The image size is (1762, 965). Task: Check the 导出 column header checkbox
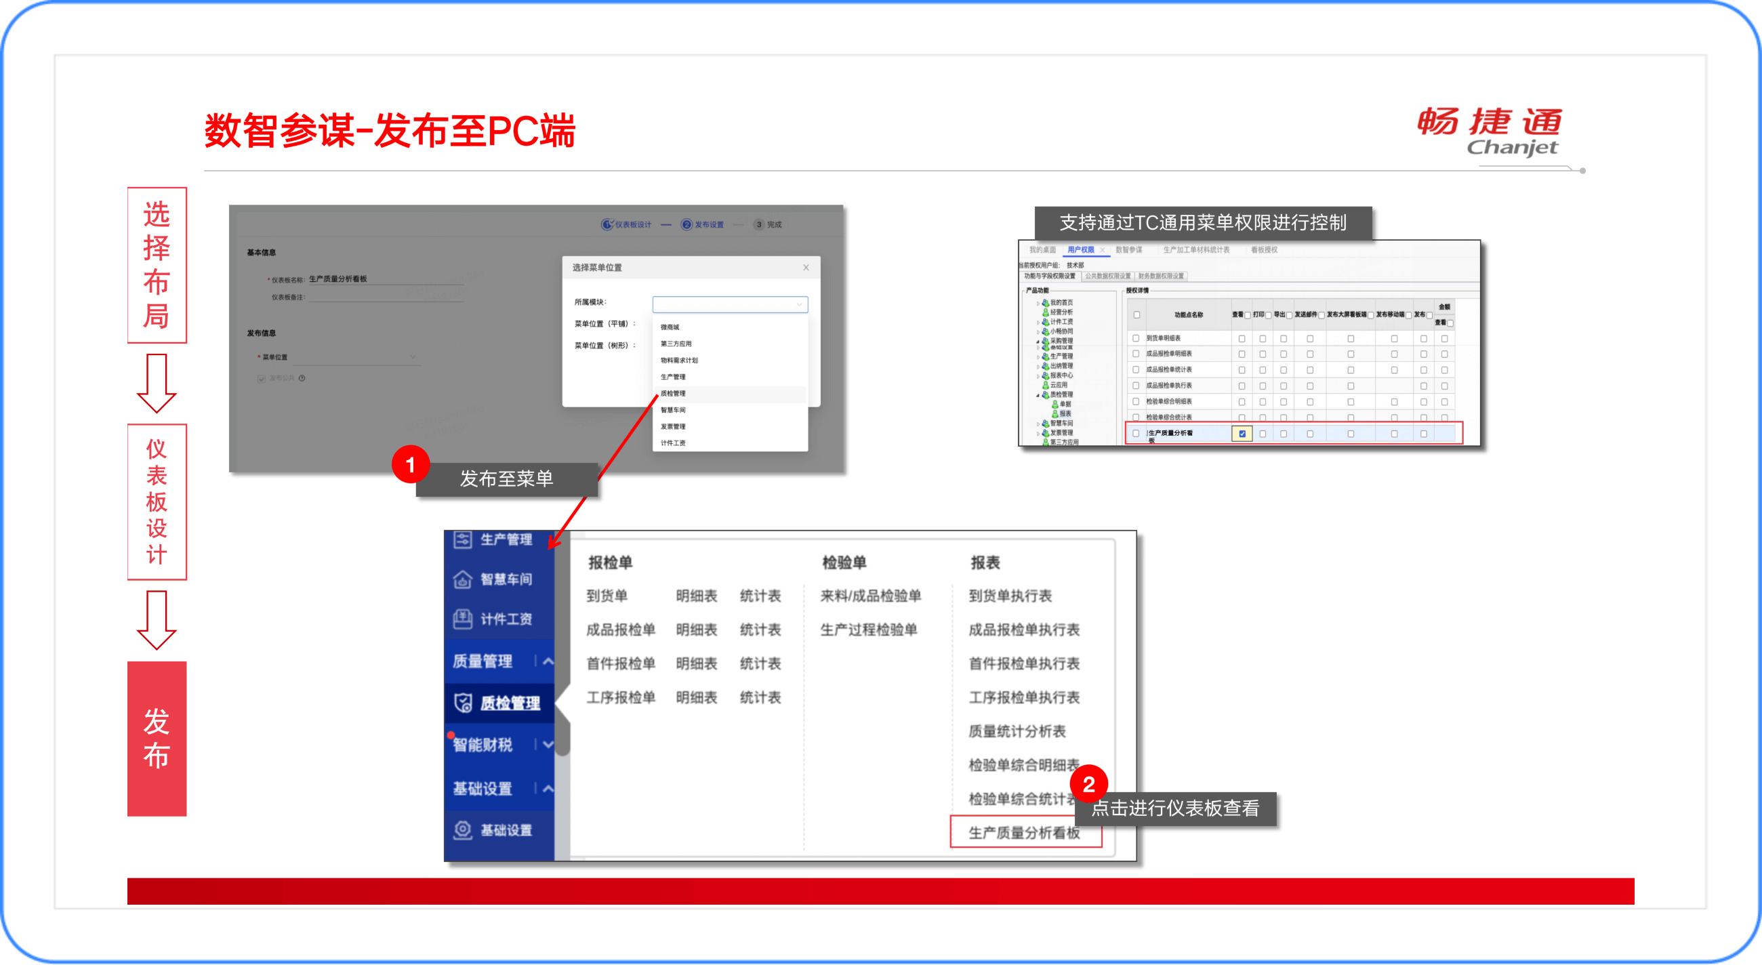click(1289, 315)
